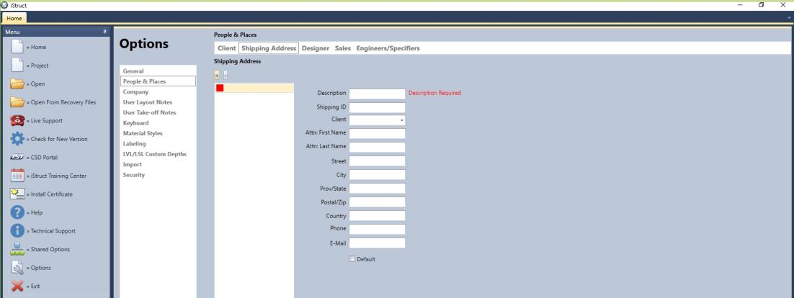Focus the Prov/State input field
794x298 pixels.
point(378,188)
